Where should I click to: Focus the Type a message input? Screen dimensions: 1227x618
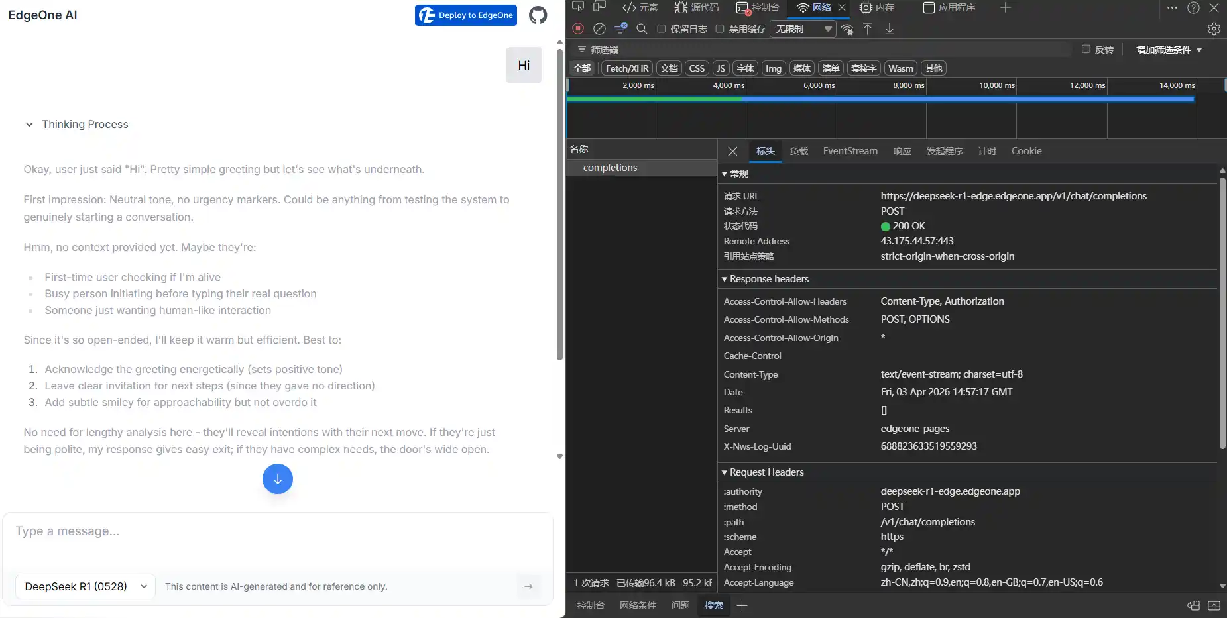(x=277, y=531)
